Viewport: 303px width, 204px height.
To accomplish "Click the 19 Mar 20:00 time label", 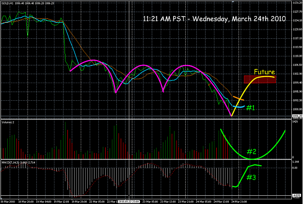I will 79,202.
